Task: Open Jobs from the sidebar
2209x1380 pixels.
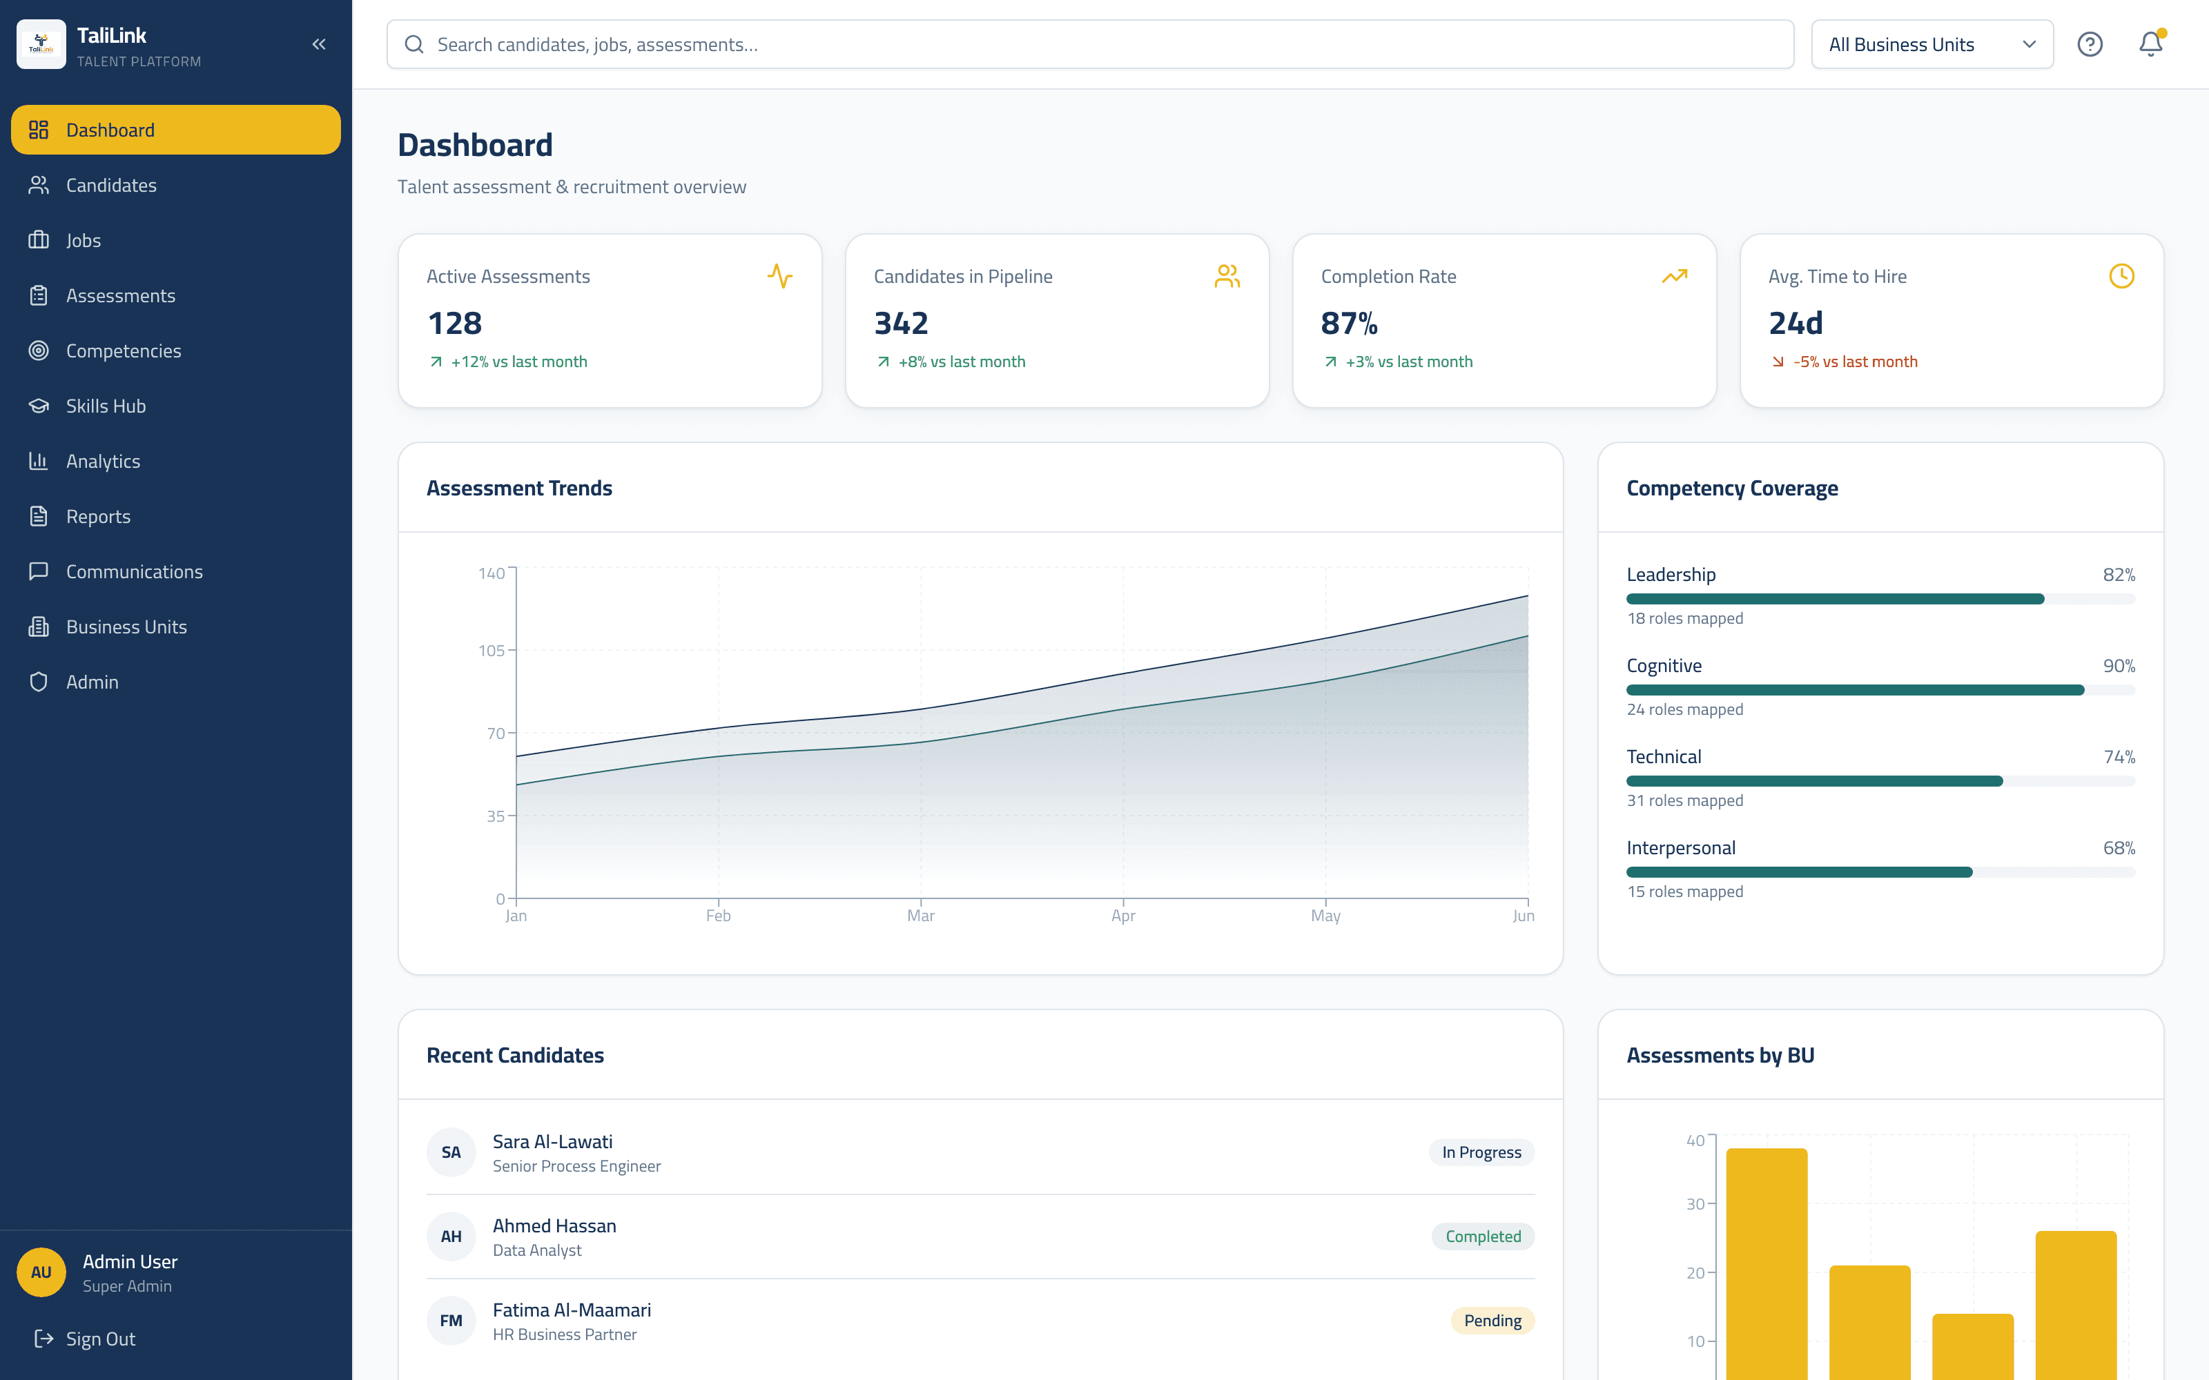Action: click(175, 240)
